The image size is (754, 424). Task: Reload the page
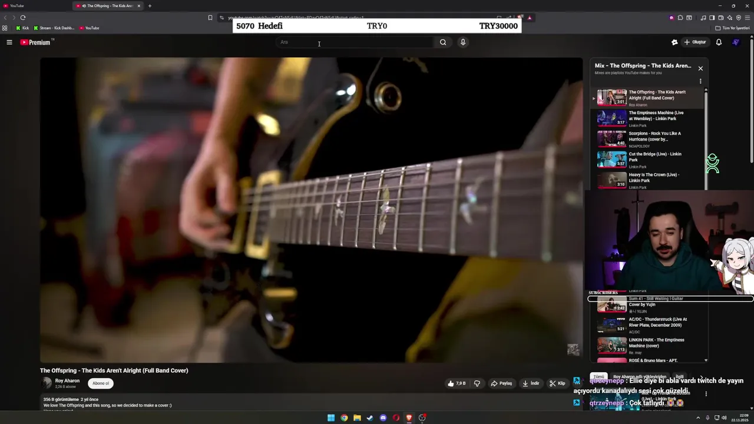[x=23, y=18]
